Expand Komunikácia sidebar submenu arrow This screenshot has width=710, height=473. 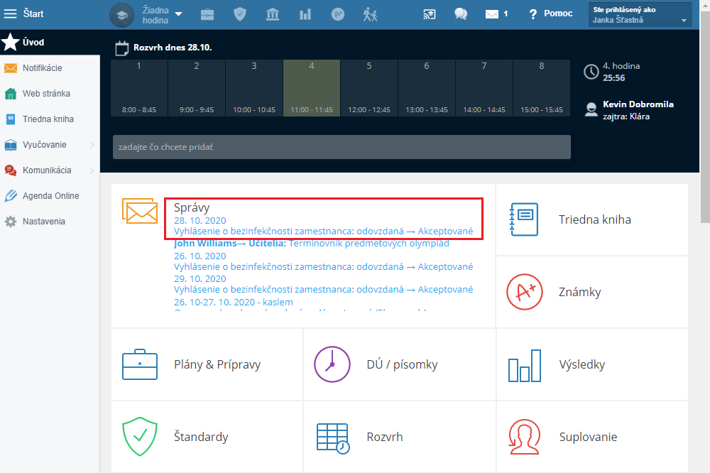point(92,170)
